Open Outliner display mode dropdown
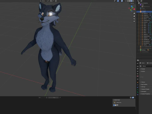Image resolution: width=152 pixels, height=114 pixels. [x=142, y=1]
